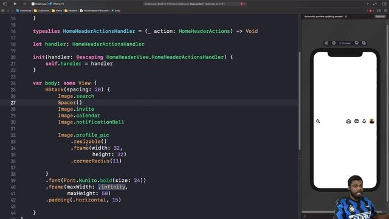Click 'self.handler = handler' on line 21
The height and width of the screenshot is (219, 389).
[x=79, y=63]
